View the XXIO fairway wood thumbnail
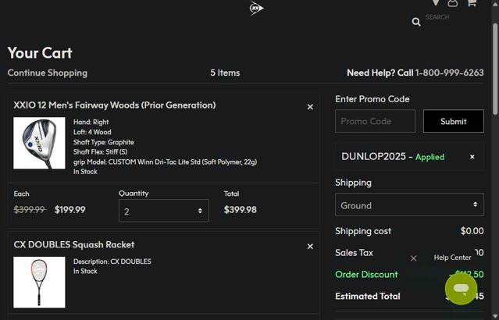Image resolution: width=499 pixels, height=320 pixels. pyautogui.click(x=39, y=143)
